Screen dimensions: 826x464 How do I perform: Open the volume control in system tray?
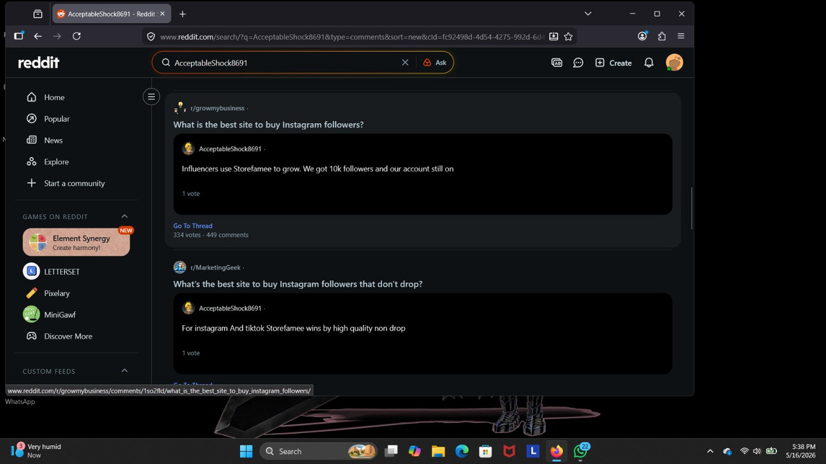pyautogui.click(x=757, y=451)
